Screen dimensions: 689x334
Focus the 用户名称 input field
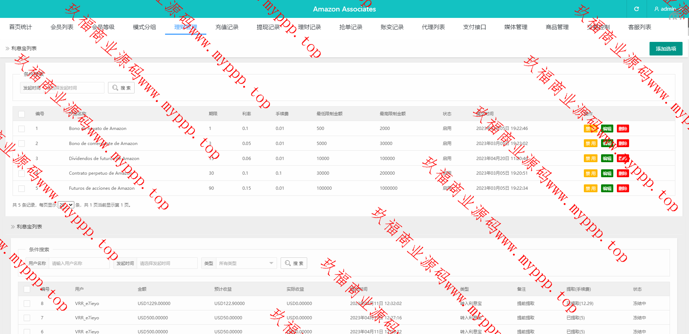[79, 263]
